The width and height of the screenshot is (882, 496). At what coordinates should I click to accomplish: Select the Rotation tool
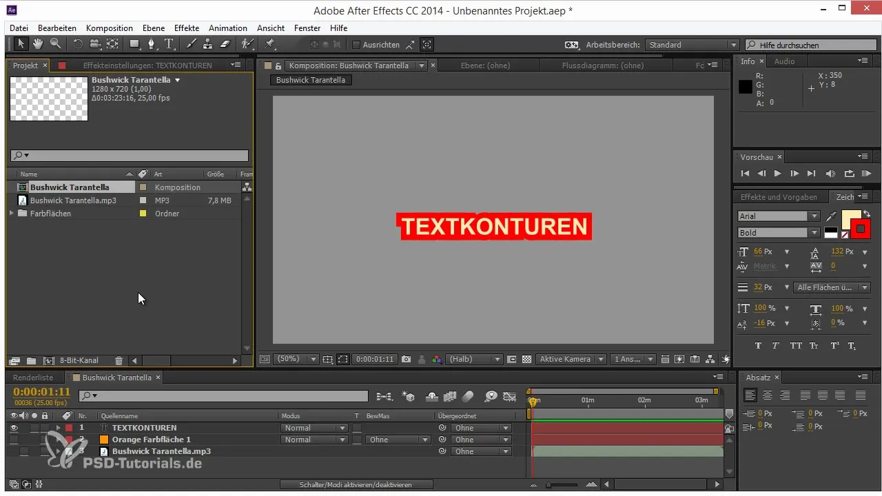point(77,44)
